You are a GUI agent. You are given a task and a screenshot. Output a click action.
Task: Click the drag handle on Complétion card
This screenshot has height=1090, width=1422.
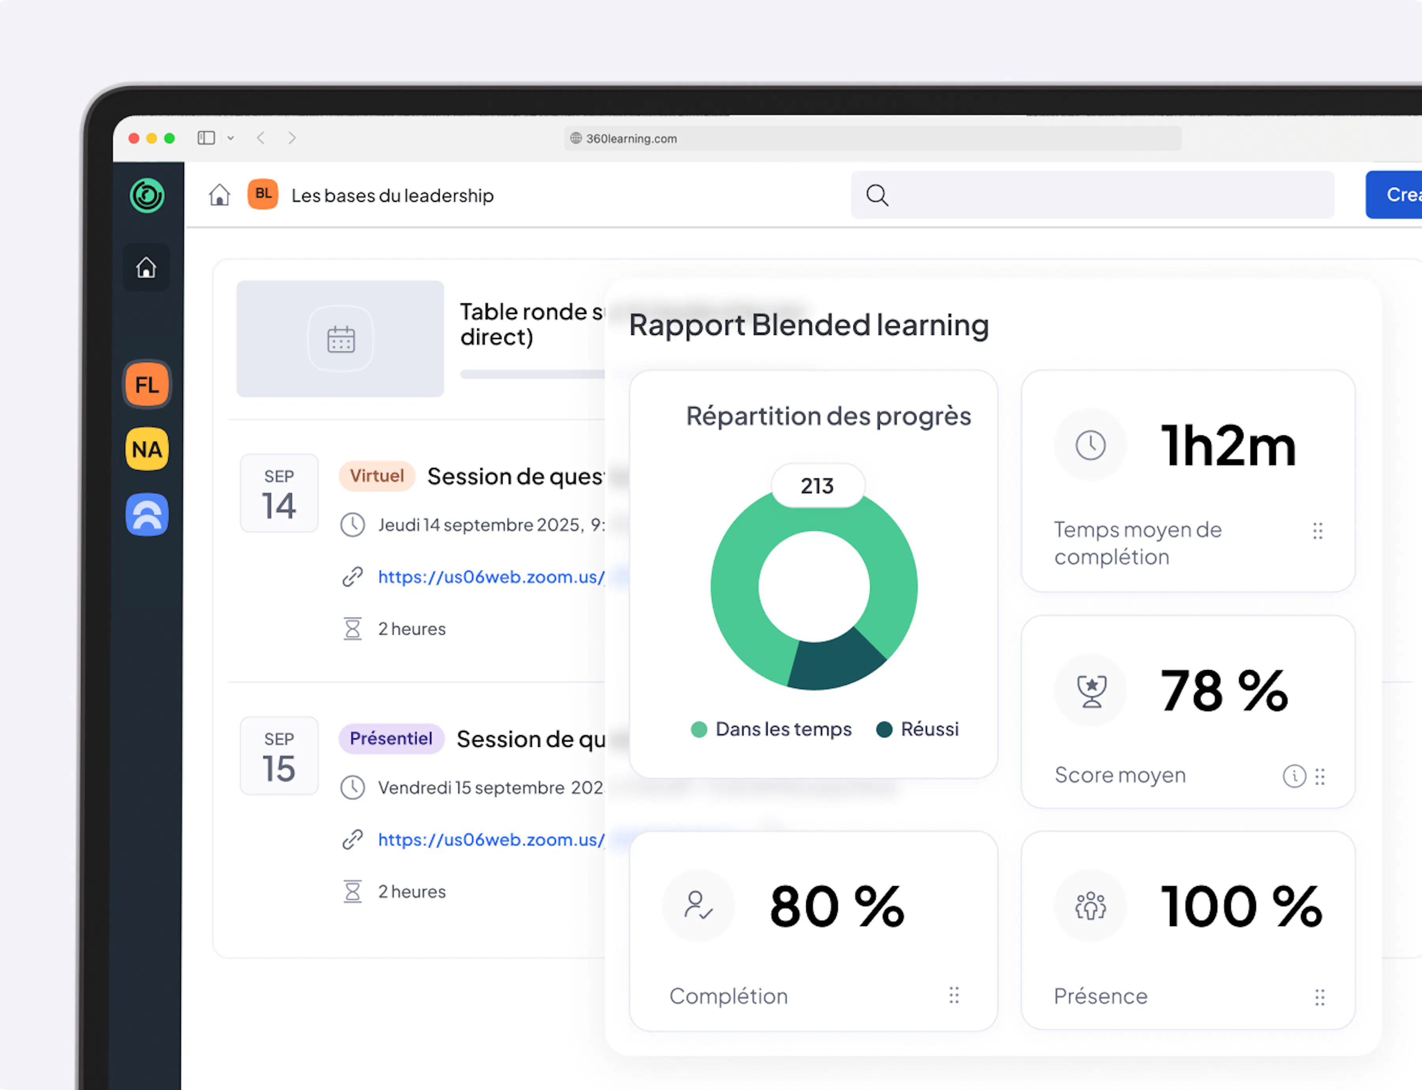[954, 995]
